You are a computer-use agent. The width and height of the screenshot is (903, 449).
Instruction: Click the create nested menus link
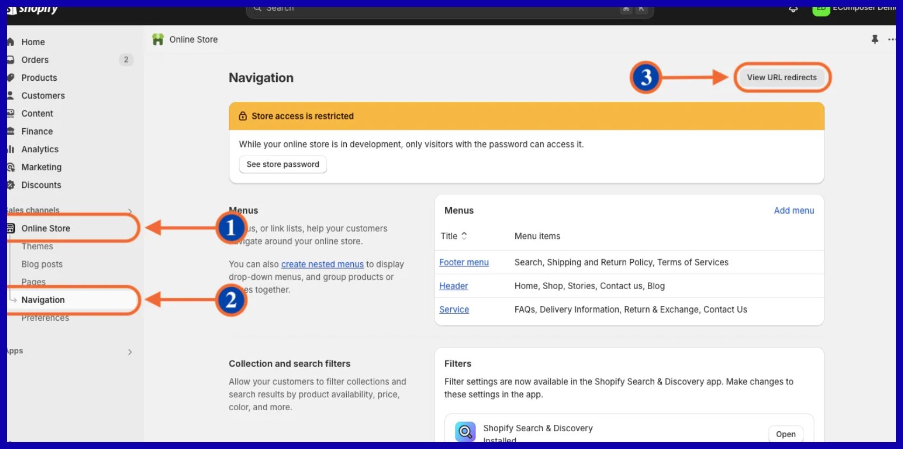[x=322, y=264]
